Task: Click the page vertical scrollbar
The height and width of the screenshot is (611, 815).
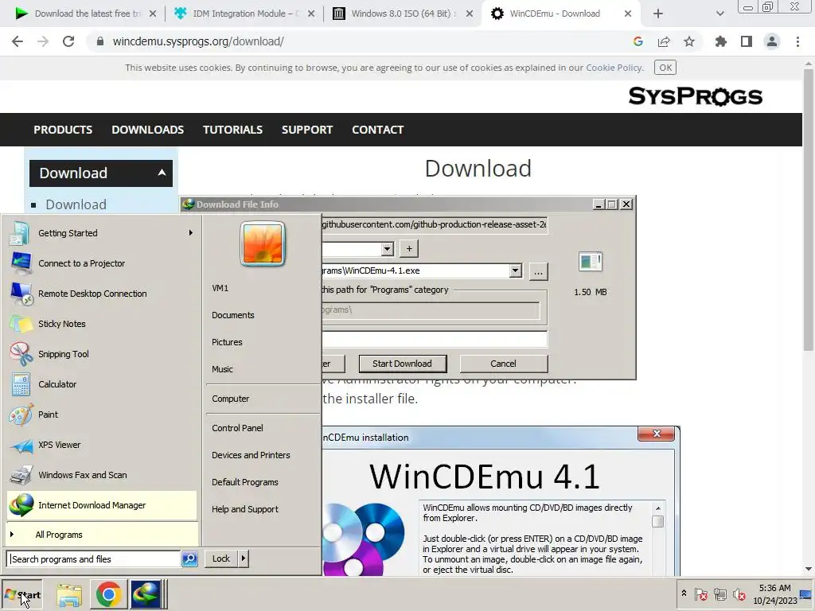Action: (x=809, y=209)
